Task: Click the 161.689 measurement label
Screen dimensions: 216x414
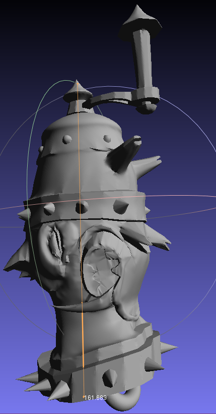Action: (95, 398)
